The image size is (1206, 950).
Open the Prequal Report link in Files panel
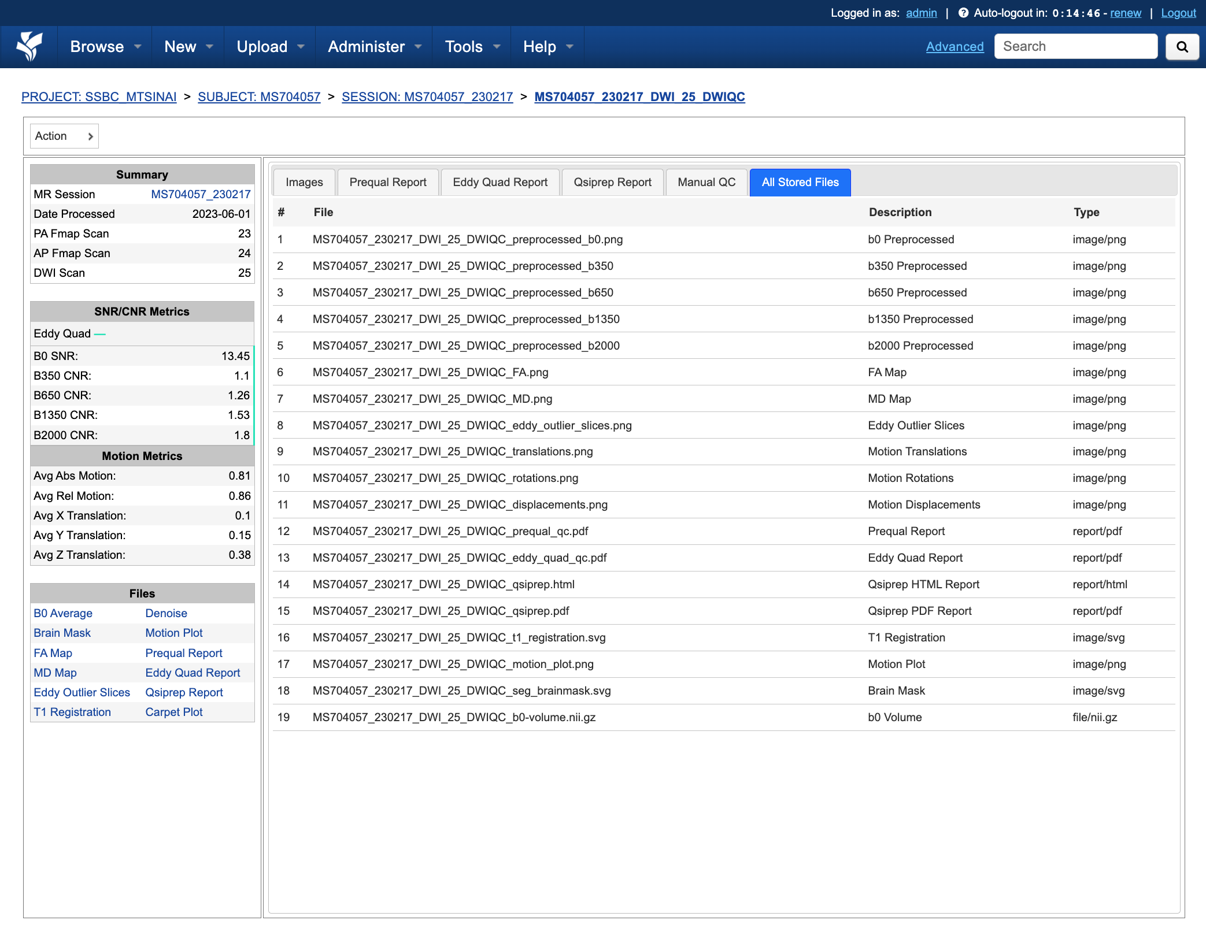coord(184,653)
